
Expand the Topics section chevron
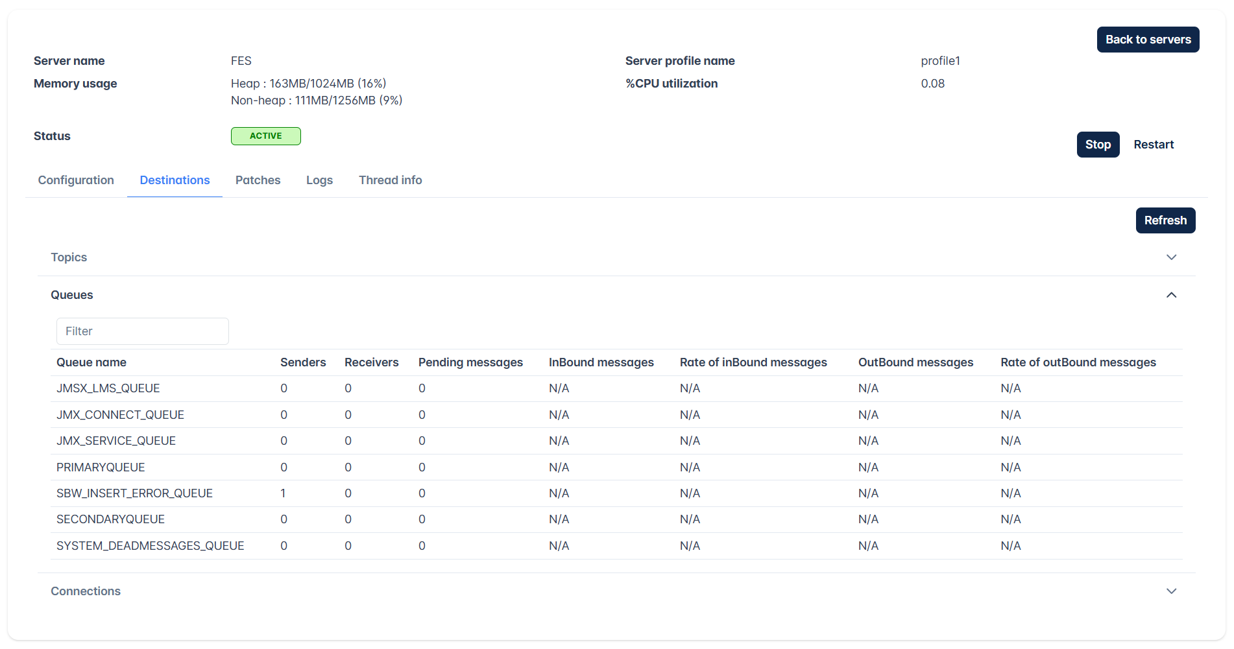1171,257
